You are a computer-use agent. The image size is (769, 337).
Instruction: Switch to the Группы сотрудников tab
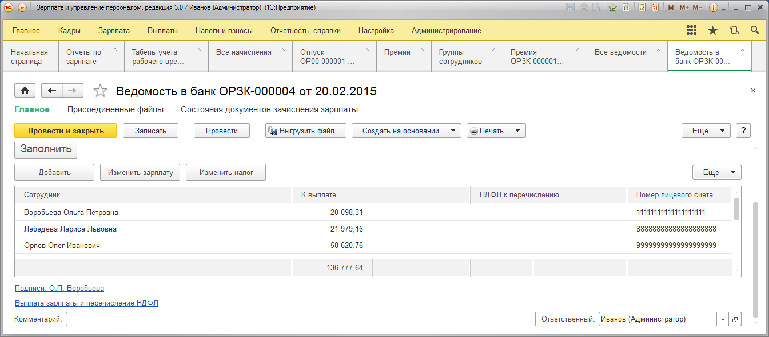[x=467, y=56]
